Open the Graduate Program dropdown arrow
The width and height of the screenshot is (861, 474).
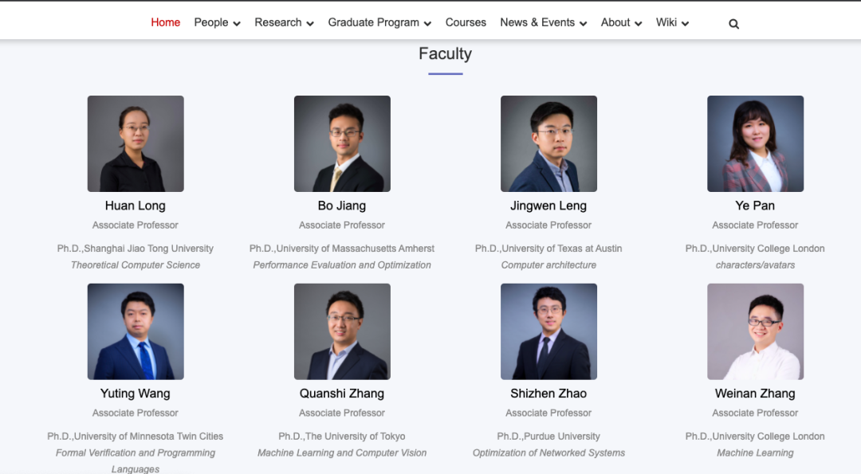(427, 24)
